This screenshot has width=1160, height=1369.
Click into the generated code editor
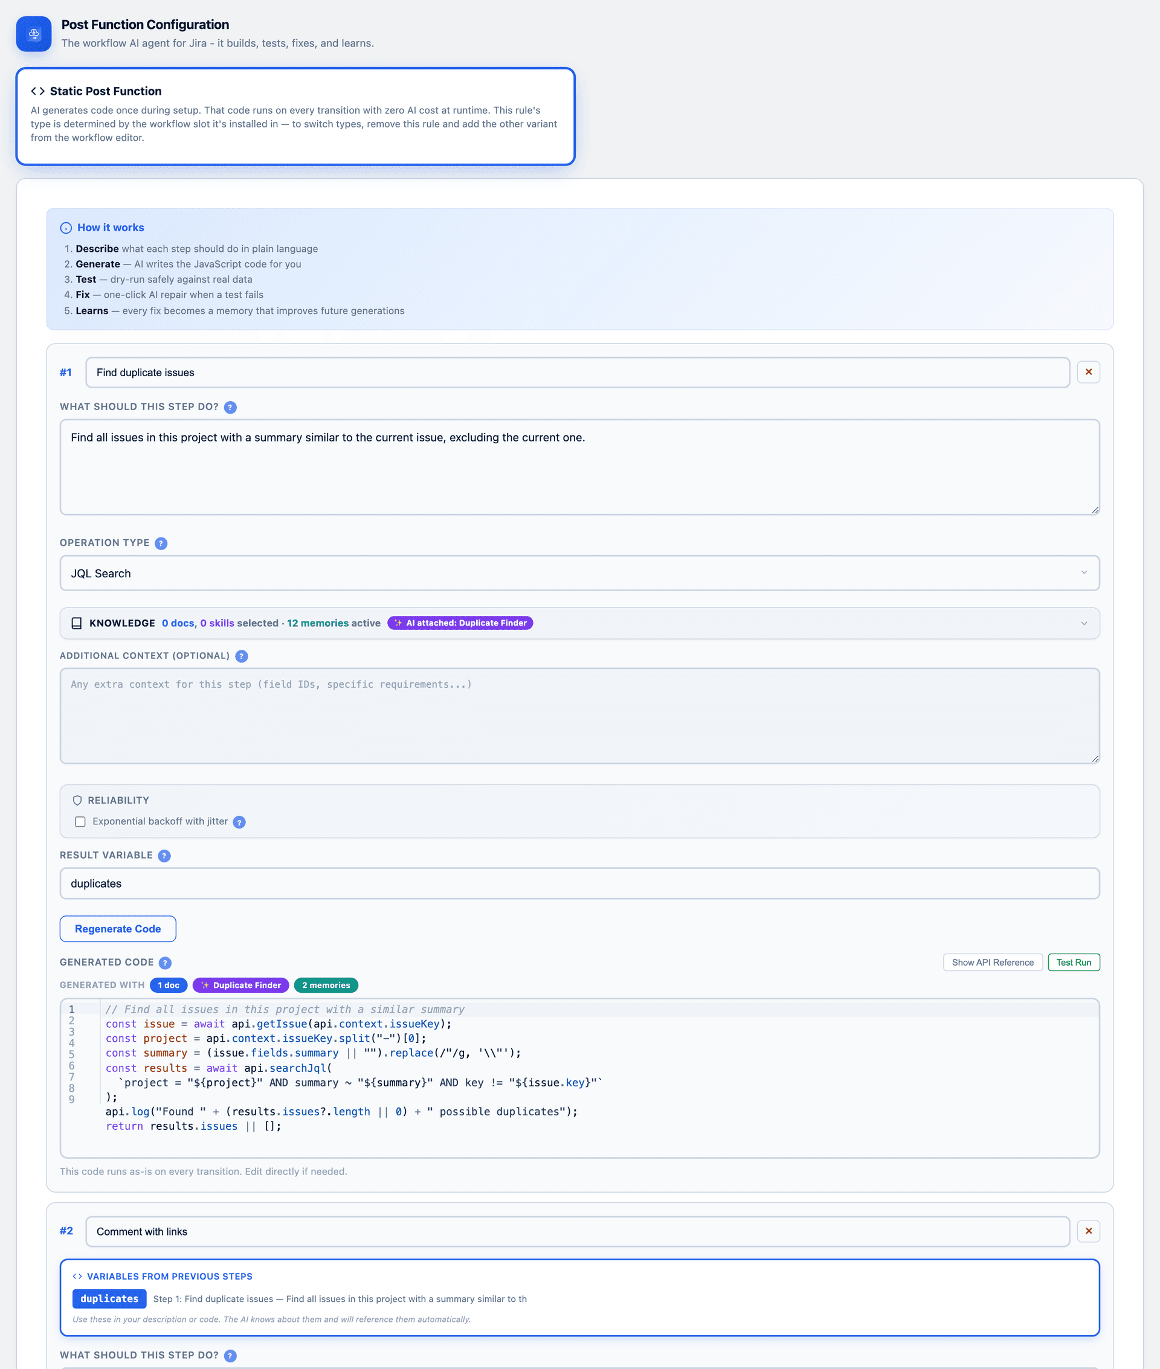pyautogui.click(x=579, y=1079)
